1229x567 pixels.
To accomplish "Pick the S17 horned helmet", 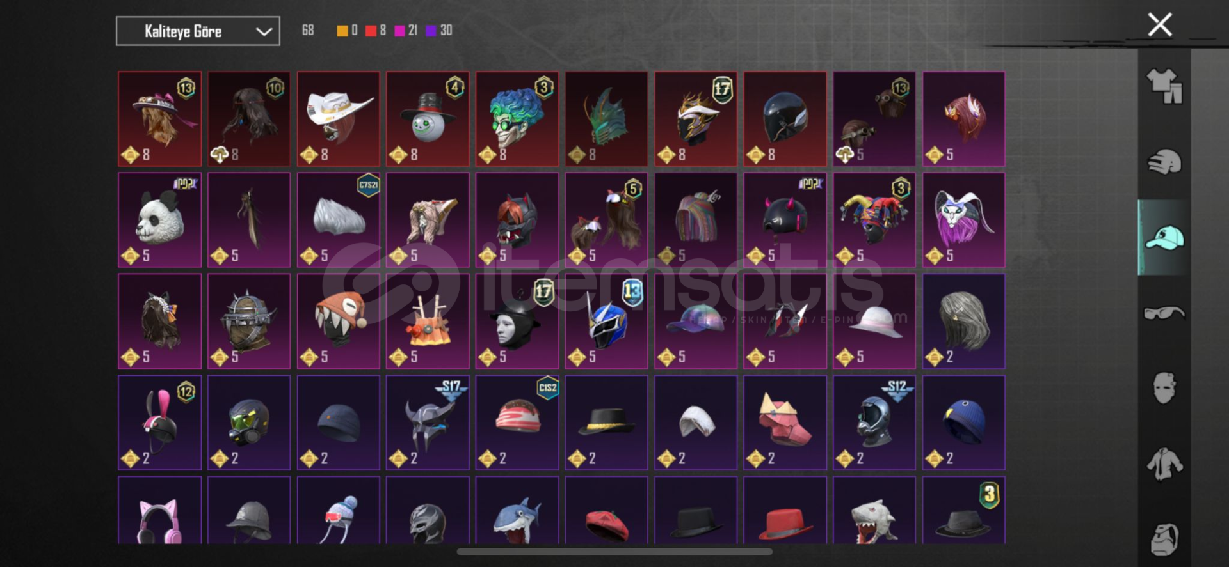I will coord(428,423).
